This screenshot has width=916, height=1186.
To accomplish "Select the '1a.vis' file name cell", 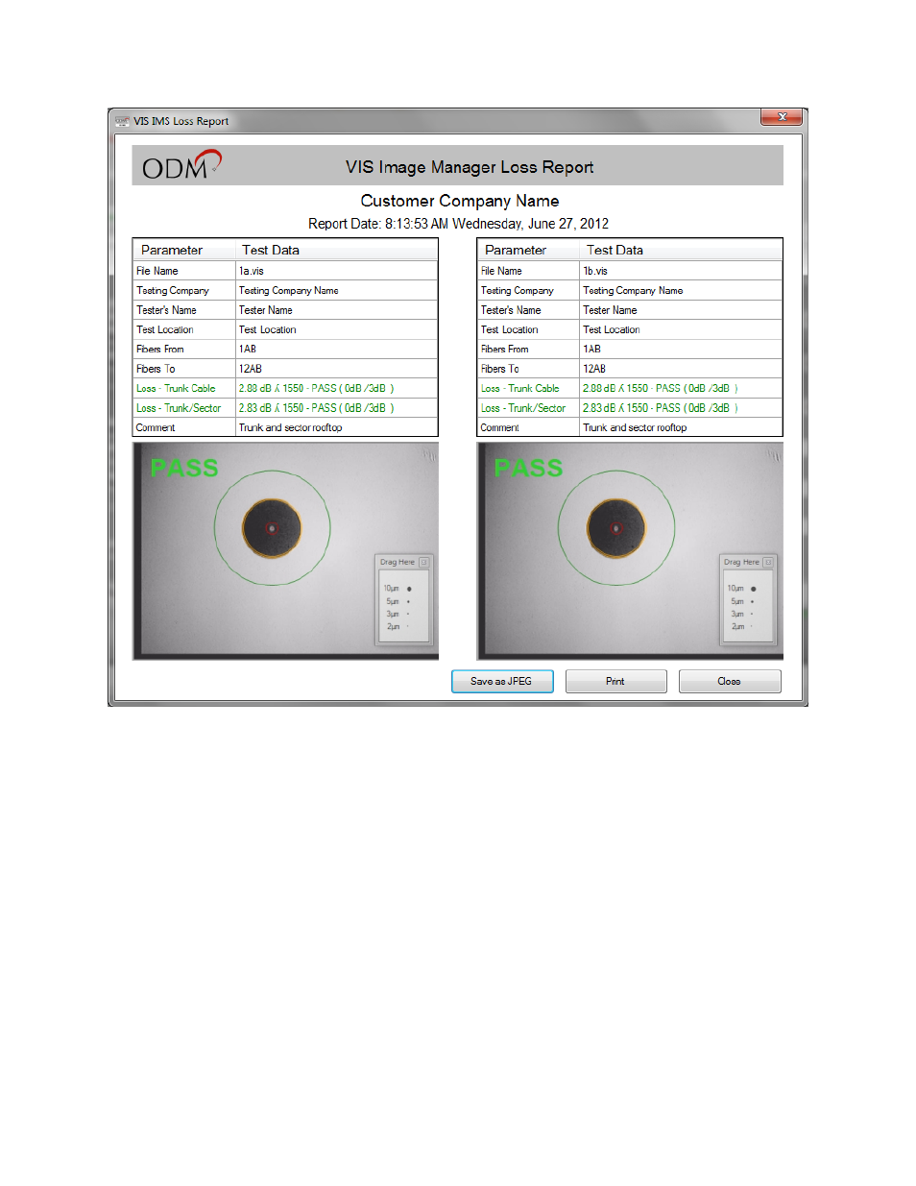I will [x=336, y=271].
